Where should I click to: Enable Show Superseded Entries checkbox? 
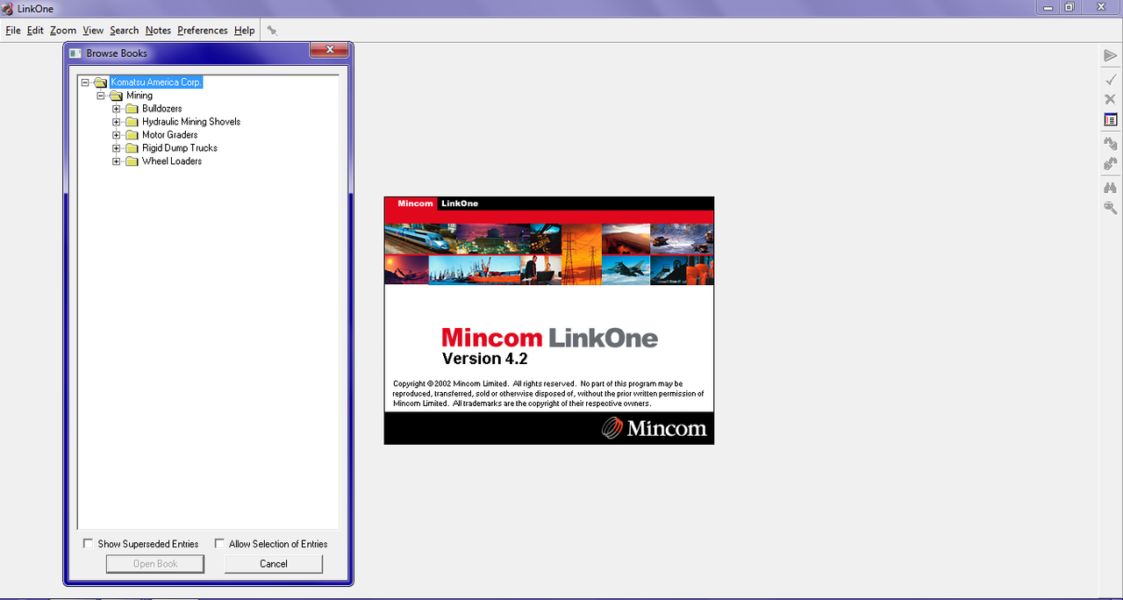tap(88, 544)
